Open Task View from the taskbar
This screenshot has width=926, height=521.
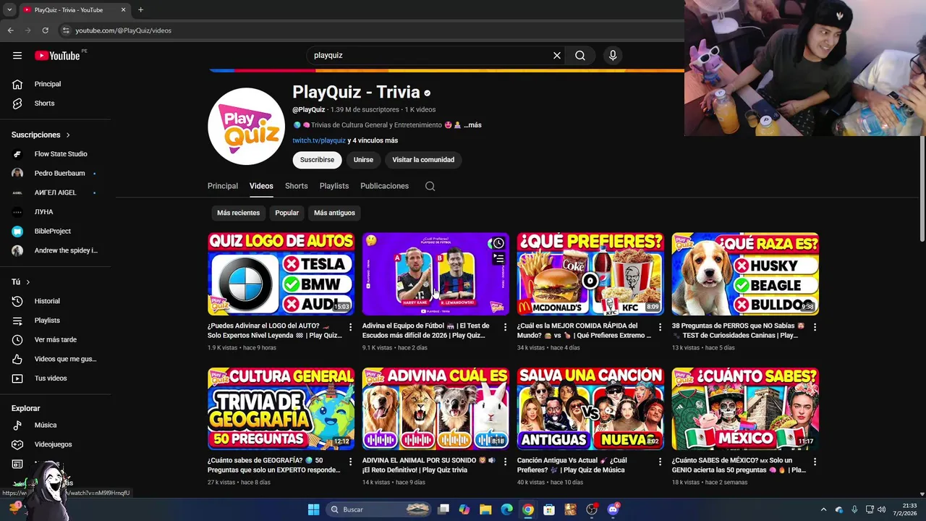coord(443,509)
